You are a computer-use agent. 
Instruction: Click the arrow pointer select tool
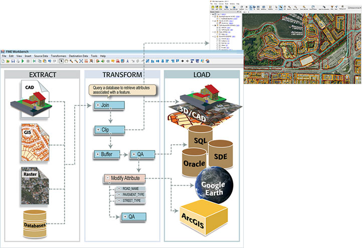[x=61, y=61]
